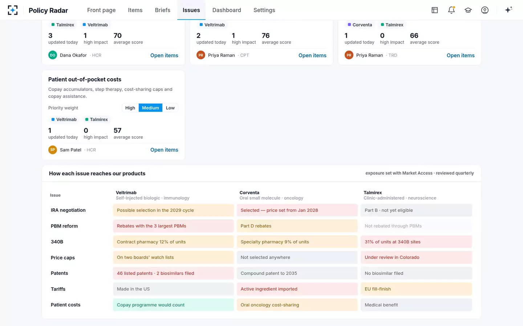This screenshot has height=326, width=523.
Task: Click "Selected — price set from Jan 2028" cell
Action: pos(297,210)
